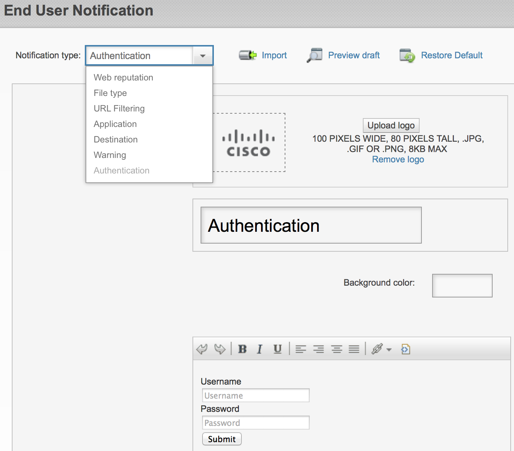The image size is (514, 451).
Task: Pick Warning in the notification type list
Action: (110, 155)
